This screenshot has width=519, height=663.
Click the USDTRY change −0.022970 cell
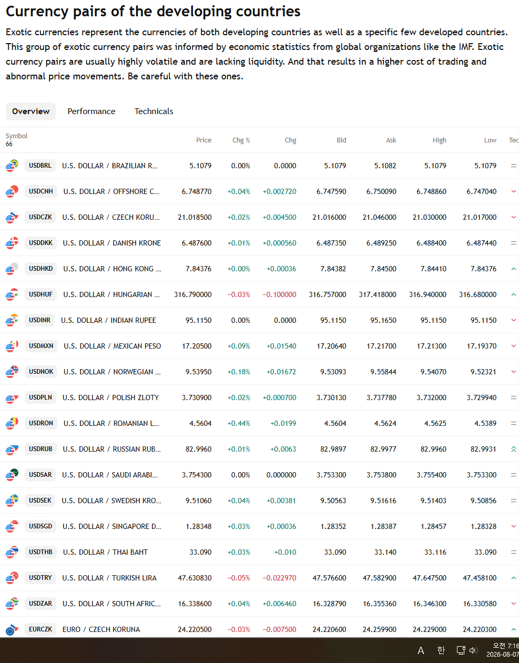(x=279, y=578)
